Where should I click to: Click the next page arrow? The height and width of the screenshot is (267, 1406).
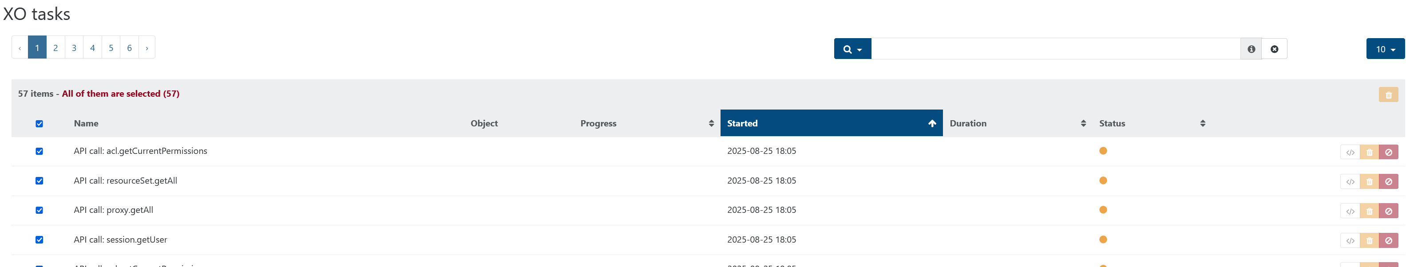[x=147, y=47]
